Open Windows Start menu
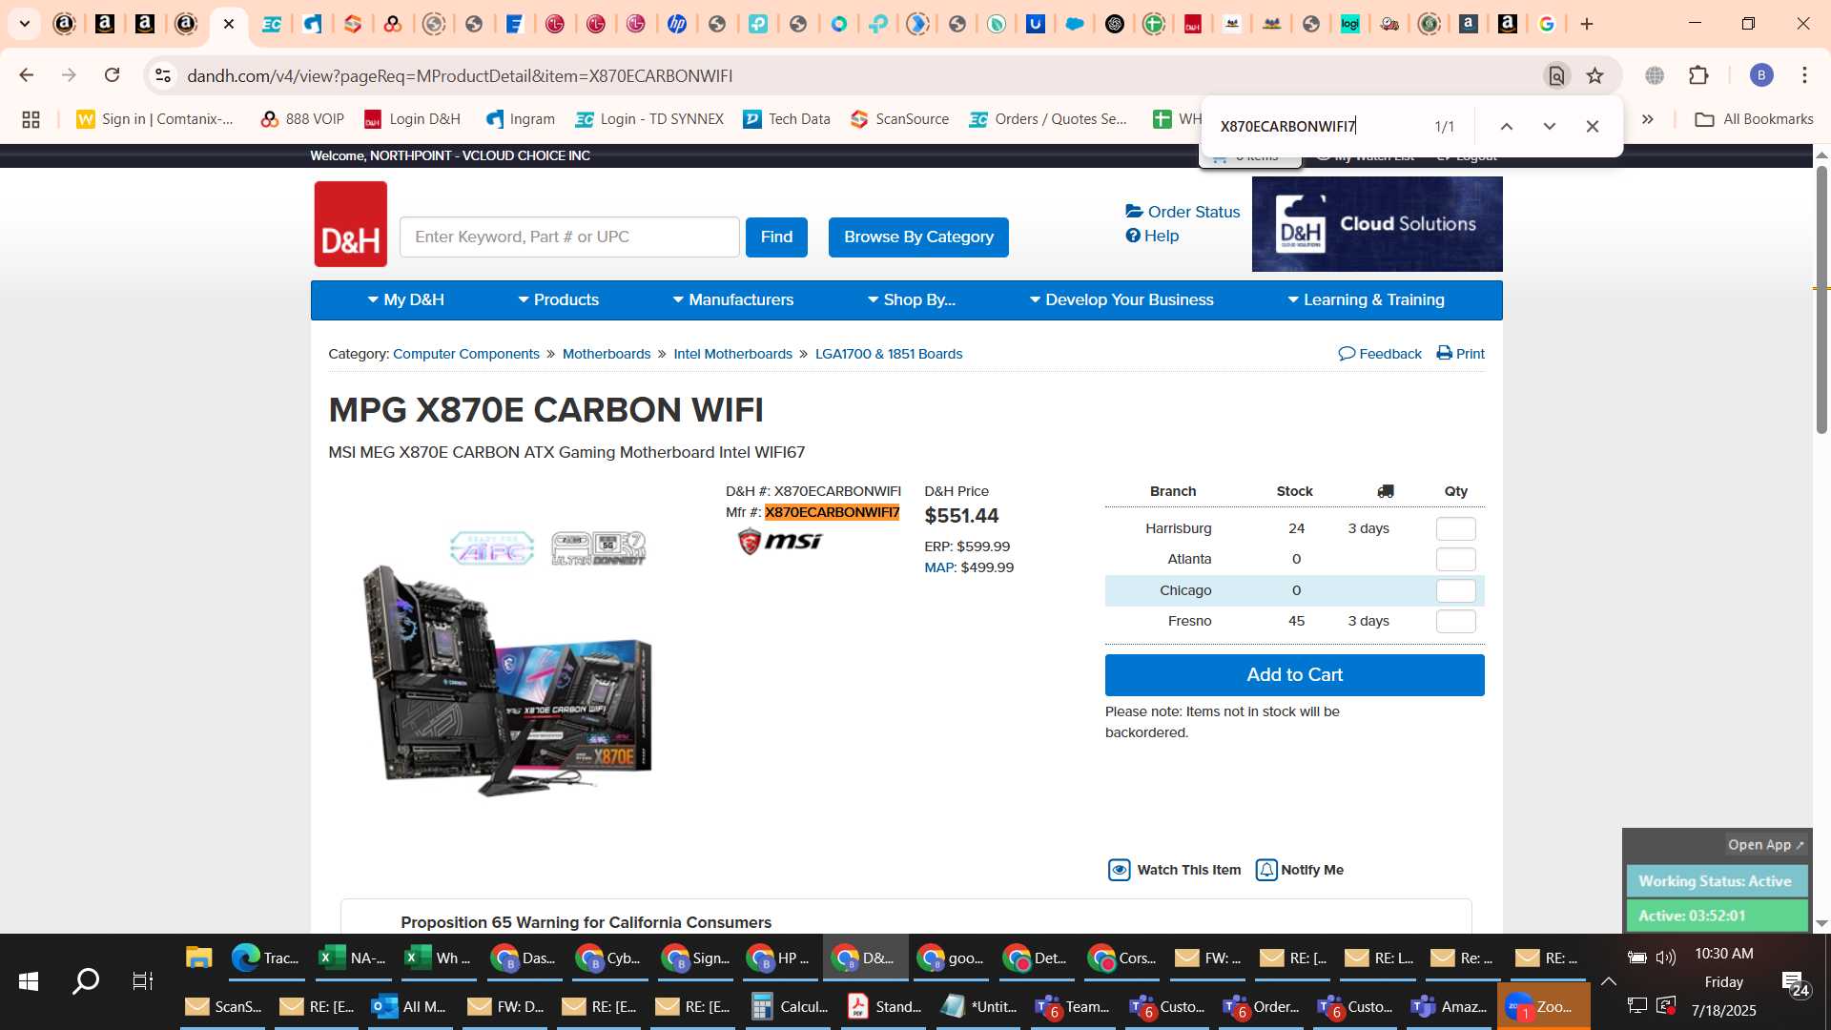 coord(29,981)
